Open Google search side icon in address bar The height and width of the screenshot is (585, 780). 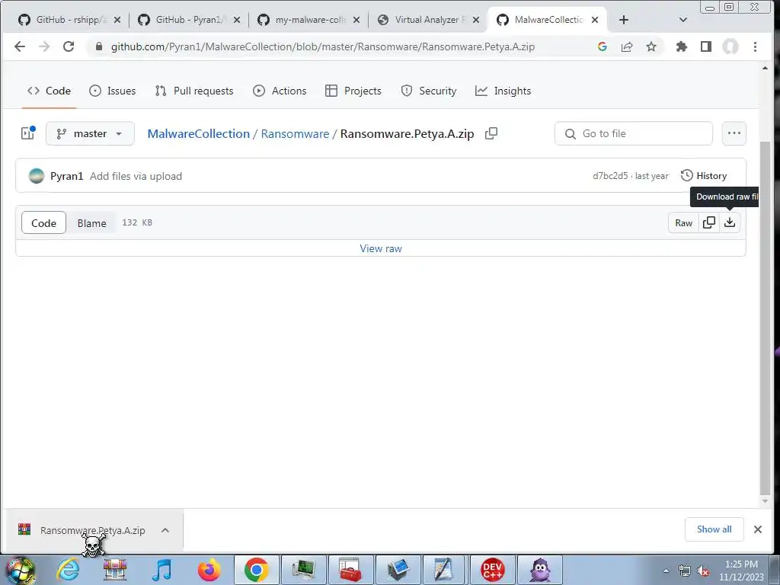click(603, 46)
